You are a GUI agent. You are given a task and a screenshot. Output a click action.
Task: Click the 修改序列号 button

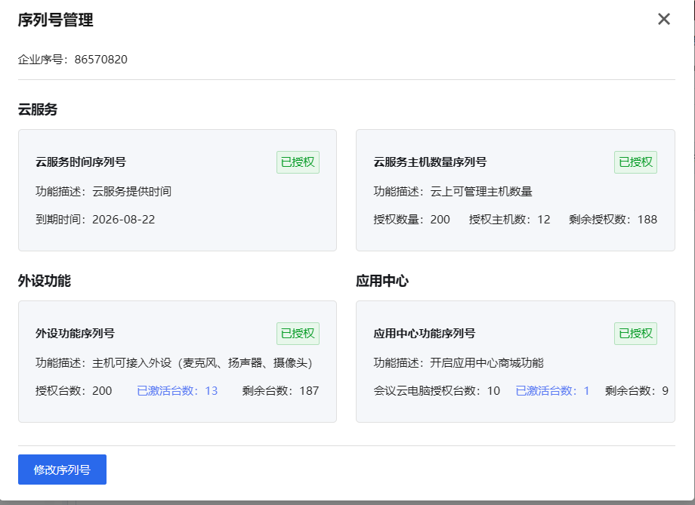(62, 470)
